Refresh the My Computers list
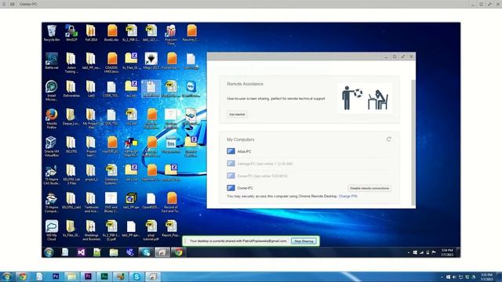This screenshot has height=282, width=502. coord(389,139)
